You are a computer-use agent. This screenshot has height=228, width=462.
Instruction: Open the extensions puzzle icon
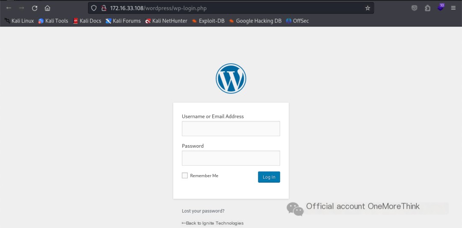click(427, 8)
